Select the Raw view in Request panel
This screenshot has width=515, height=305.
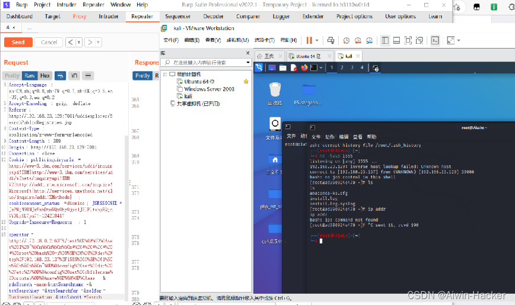30,76
